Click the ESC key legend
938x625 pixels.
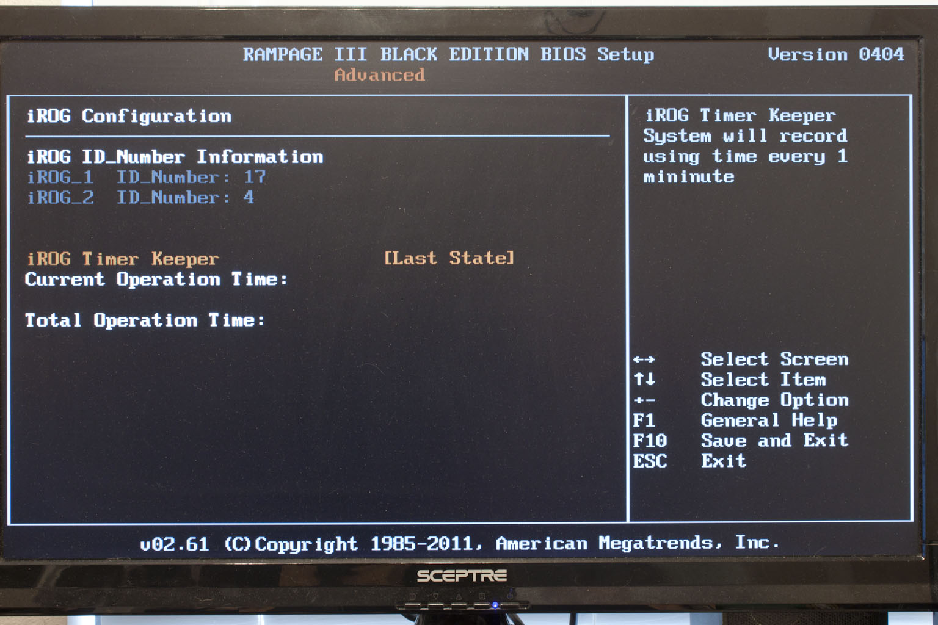650,461
